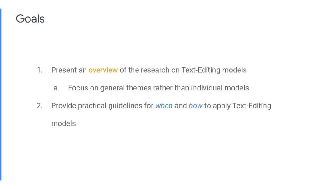Viewport: 336px width, 189px height.
Task: Click the word "Provide" in item two
Action: click(x=63, y=106)
